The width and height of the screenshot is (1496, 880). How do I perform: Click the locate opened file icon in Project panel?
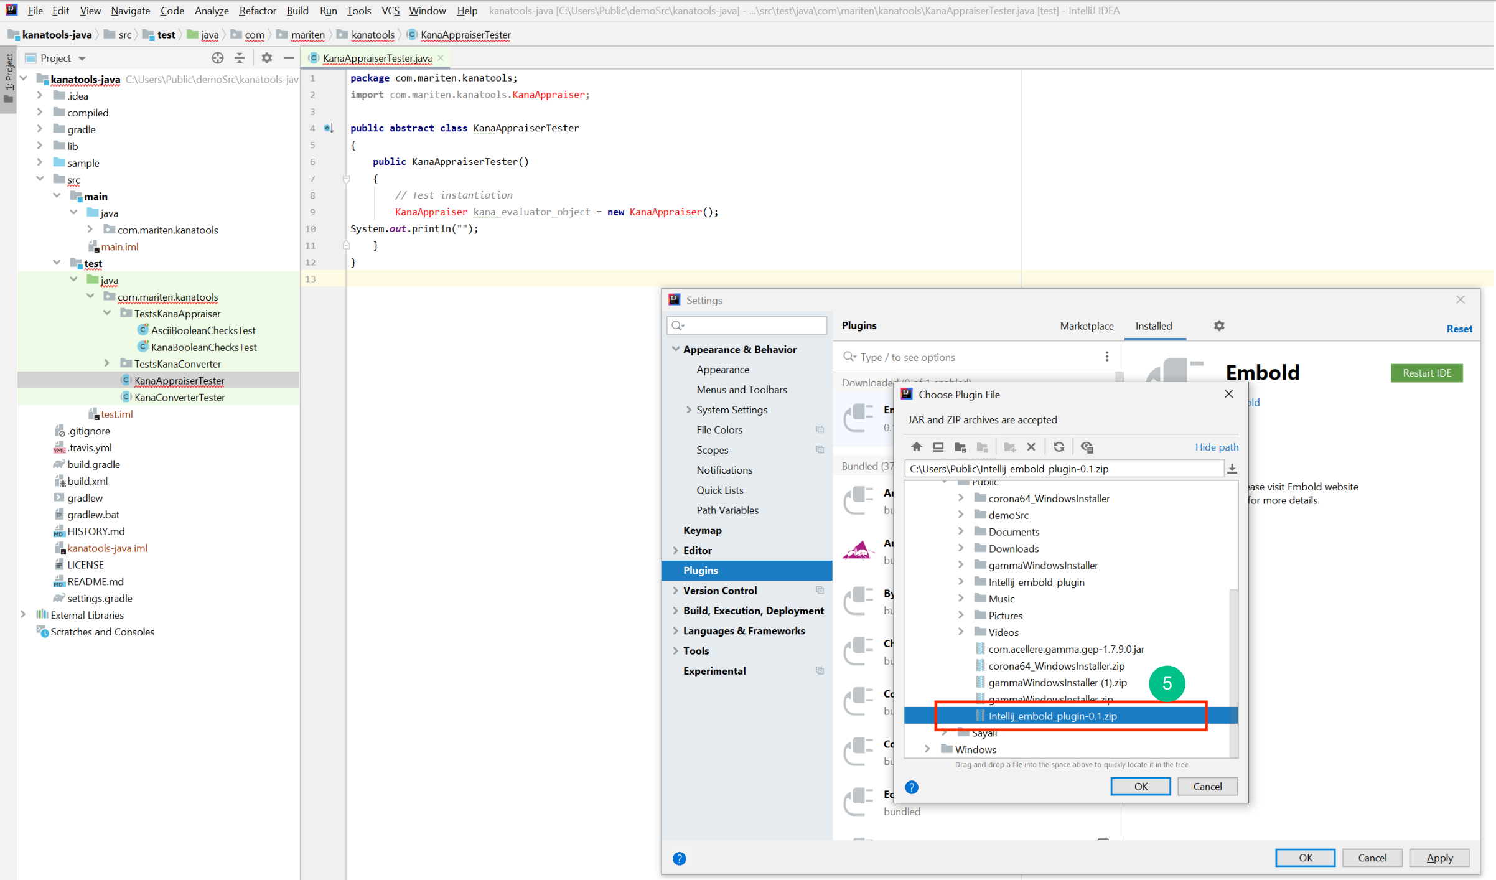click(x=217, y=58)
